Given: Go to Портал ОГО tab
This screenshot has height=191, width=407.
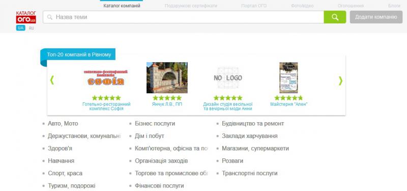Looking at the screenshot, I should [x=254, y=6].
